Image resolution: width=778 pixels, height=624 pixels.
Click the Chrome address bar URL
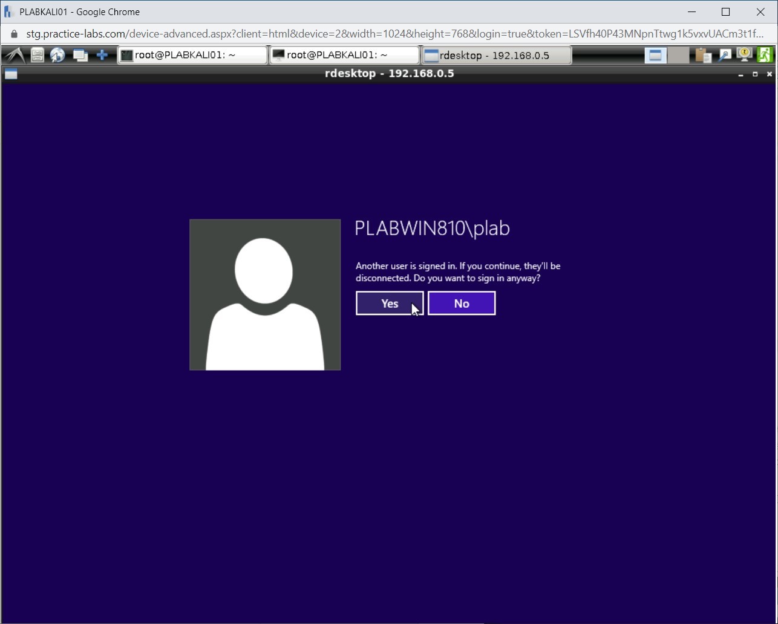(x=393, y=34)
